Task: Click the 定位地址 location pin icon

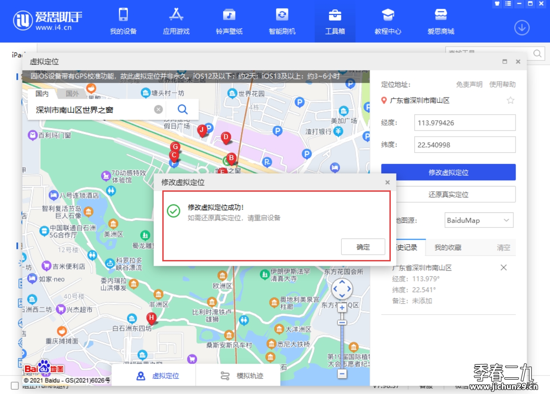Action: tap(384, 100)
